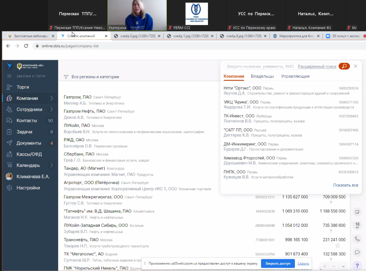366x271 pixels.
Task: Close the search results panel
Action: point(356,66)
